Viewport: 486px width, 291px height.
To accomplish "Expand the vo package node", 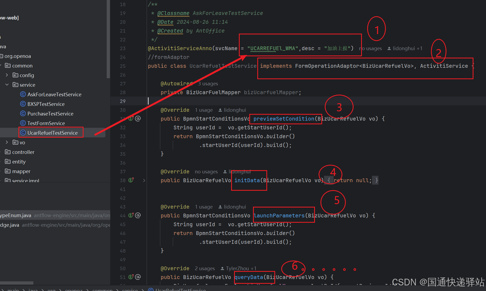I will [x=7, y=142].
